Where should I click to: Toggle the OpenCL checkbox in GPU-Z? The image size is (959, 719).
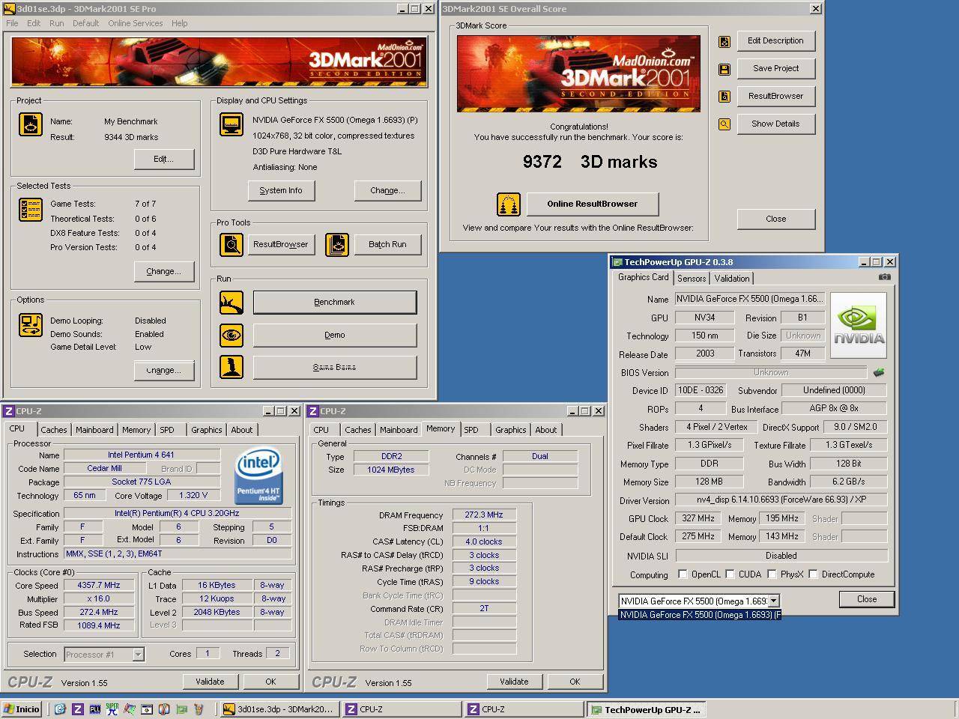[x=683, y=574]
